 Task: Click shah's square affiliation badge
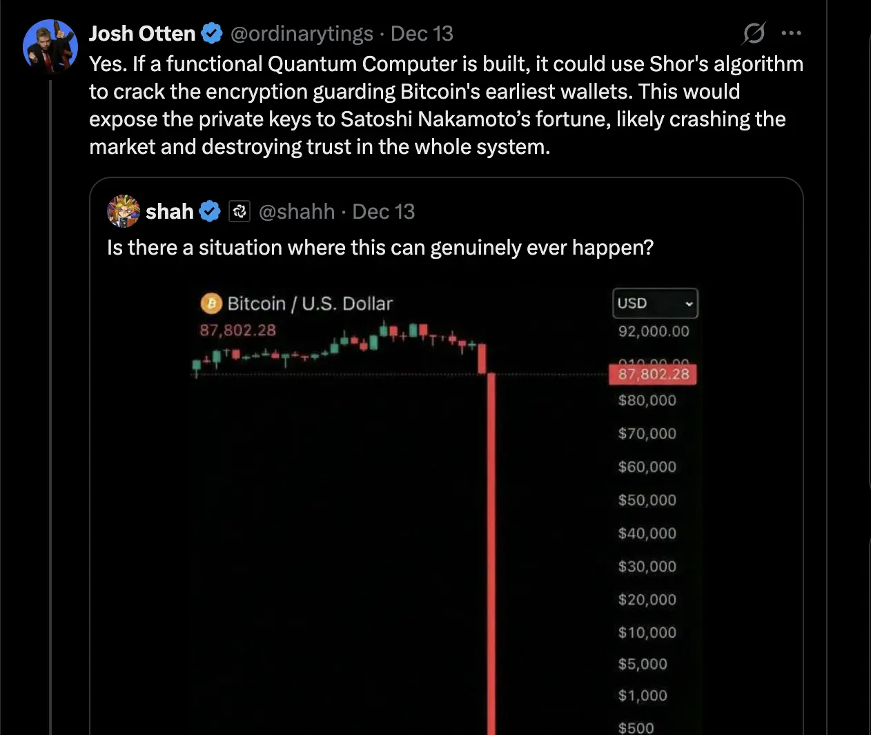pos(239,211)
